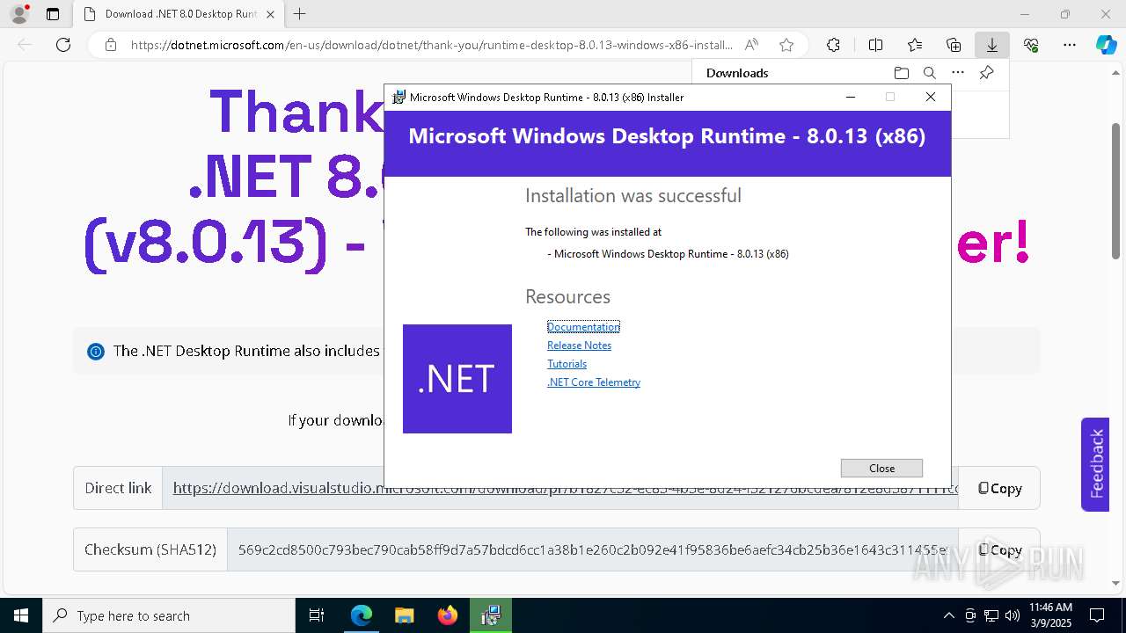This screenshot has width=1126, height=633.
Task: Open the Copilot sidebar icon
Action: coord(1106,45)
